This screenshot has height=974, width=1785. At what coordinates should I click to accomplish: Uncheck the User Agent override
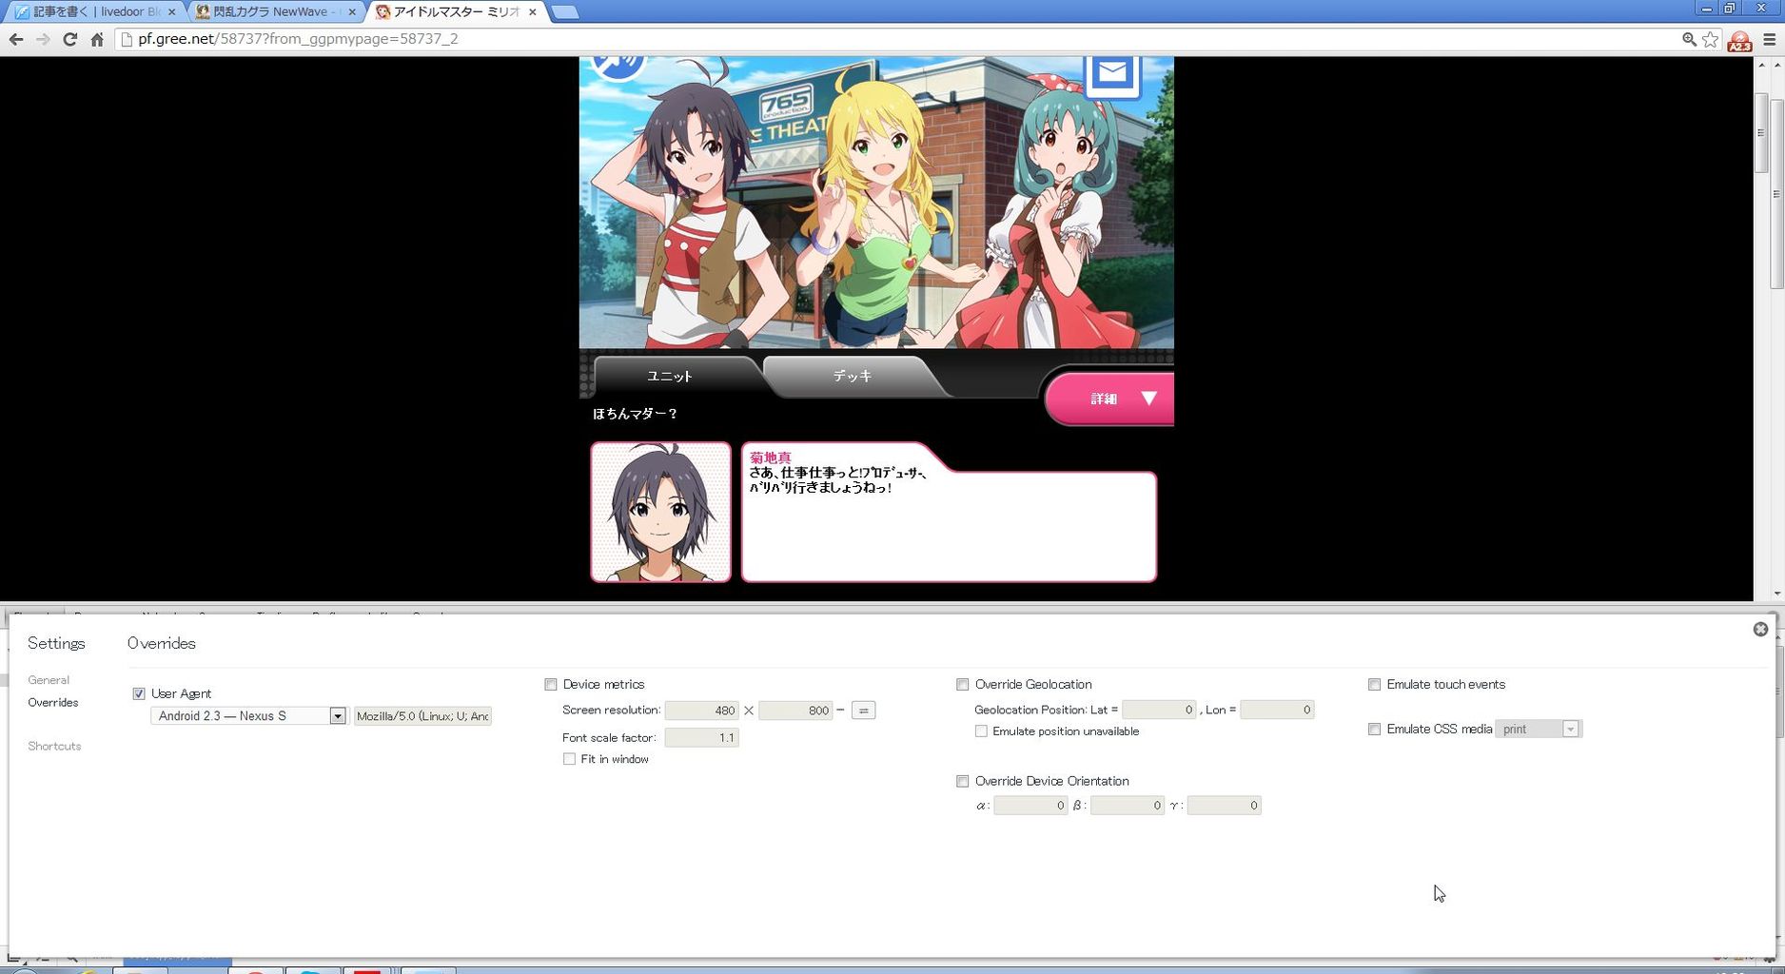pyautogui.click(x=139, y=694)
